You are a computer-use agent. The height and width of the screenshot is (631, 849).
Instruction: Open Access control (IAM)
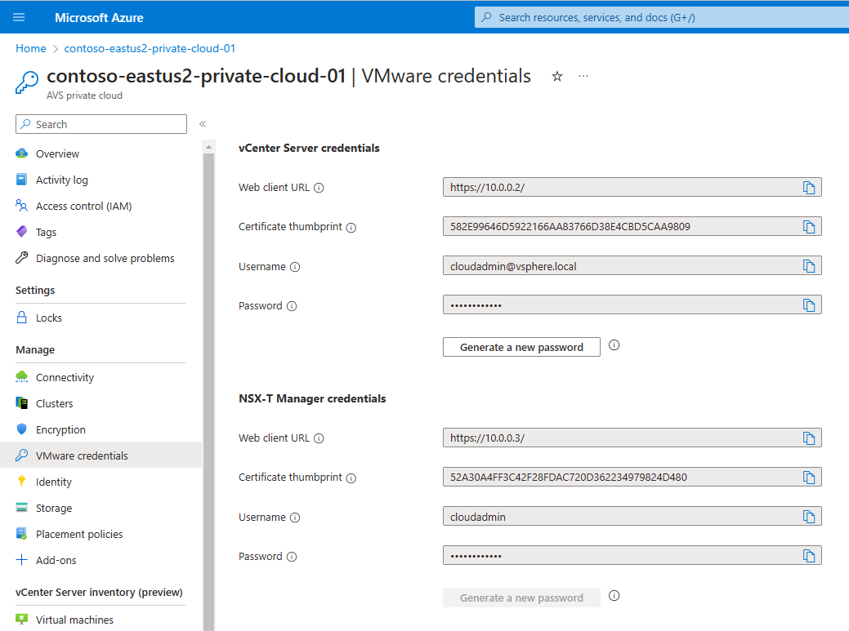tap(82, 206)
